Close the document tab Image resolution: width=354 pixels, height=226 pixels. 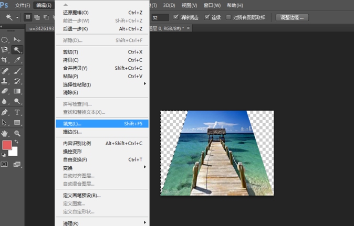click(x=188, y=28)
